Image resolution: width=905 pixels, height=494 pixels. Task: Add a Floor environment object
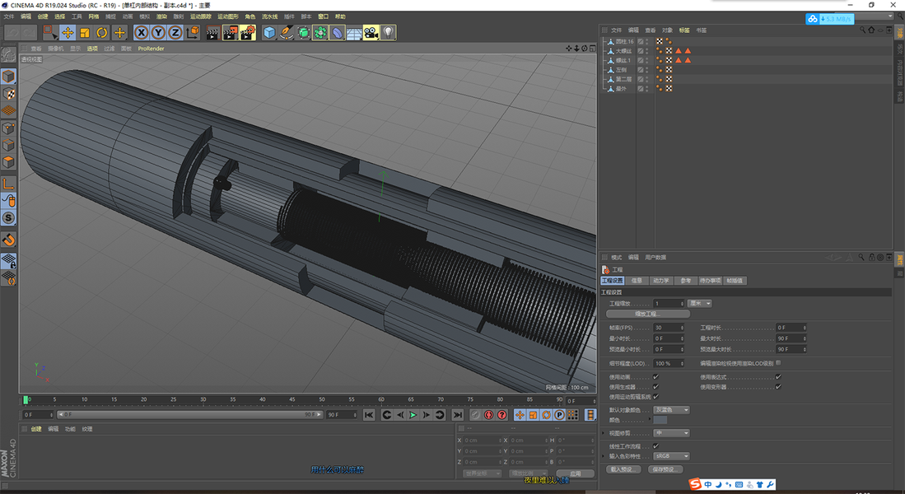[354, 33]
